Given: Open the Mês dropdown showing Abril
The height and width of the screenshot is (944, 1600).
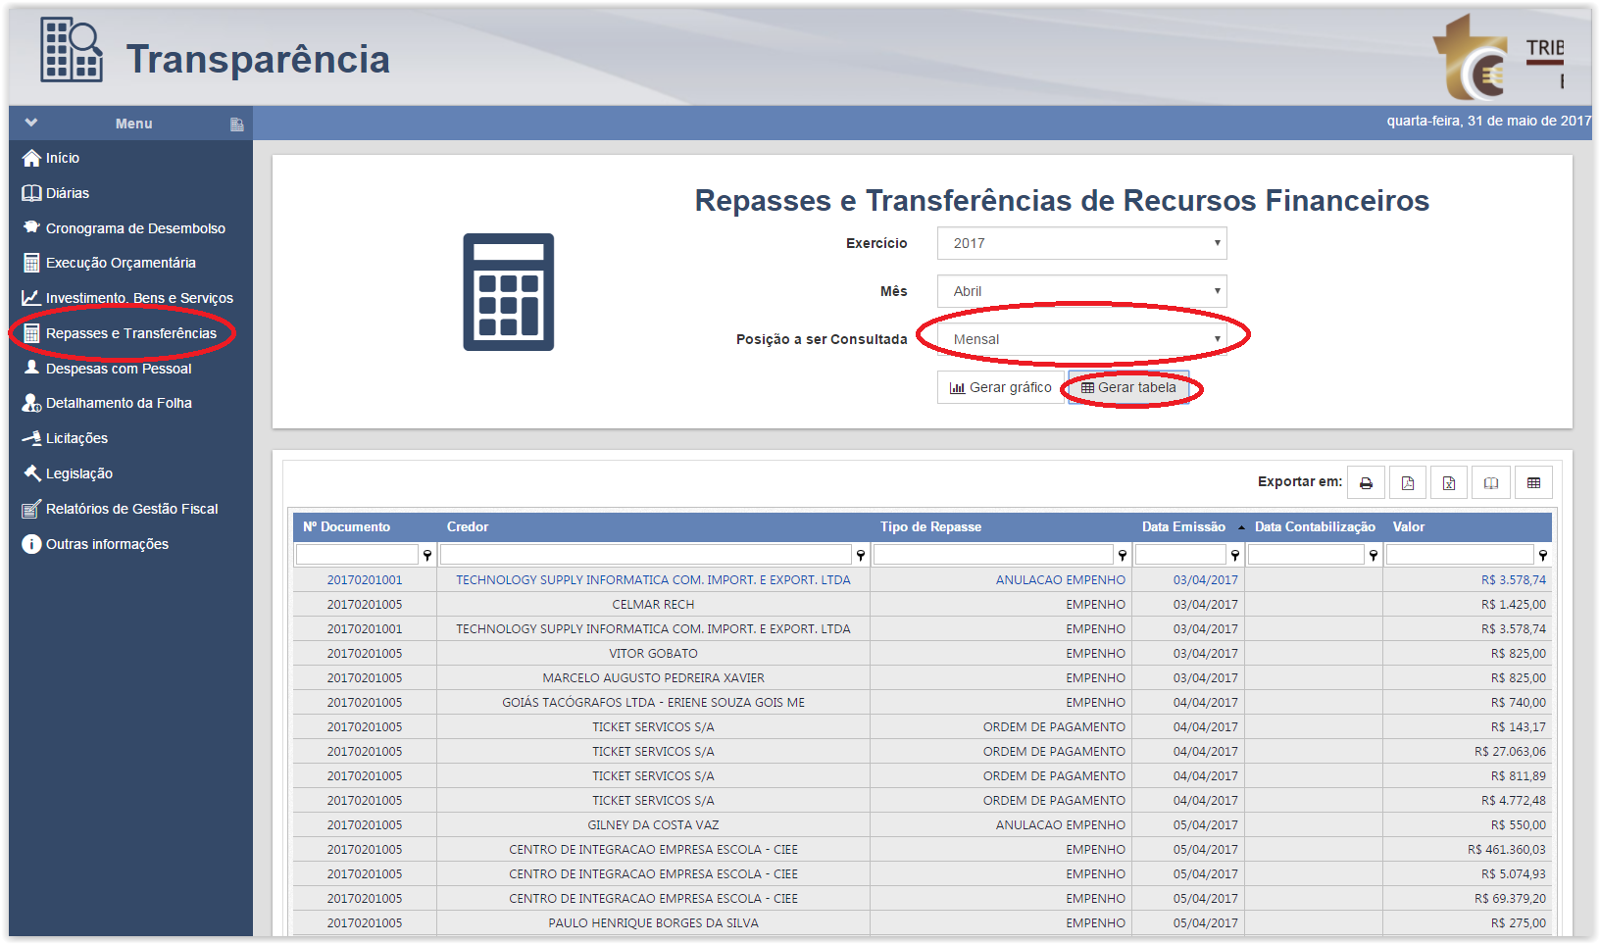Looking at the screenshot, I should click(x=1081, y=291).
